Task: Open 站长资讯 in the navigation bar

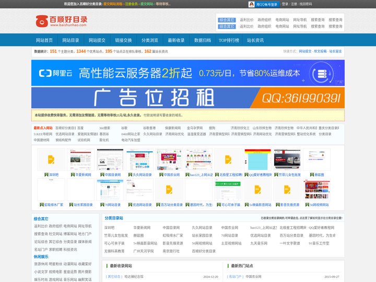Action: [x=255, y=40]
